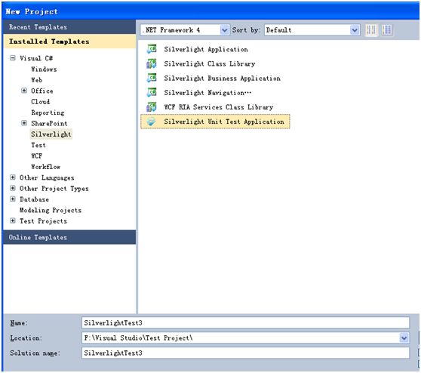
Task: Expand the Office tree node
Action: point(24,91)
